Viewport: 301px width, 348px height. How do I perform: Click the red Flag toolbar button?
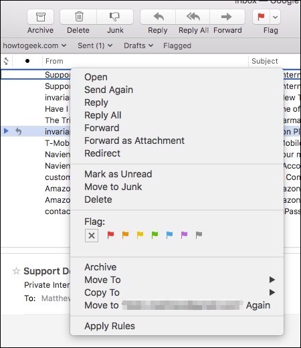click(261, 17)
